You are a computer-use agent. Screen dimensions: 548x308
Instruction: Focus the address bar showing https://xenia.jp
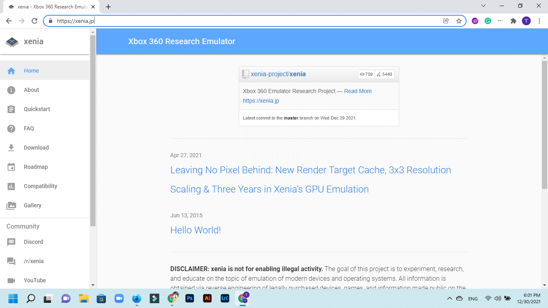(x=255, y=21)
